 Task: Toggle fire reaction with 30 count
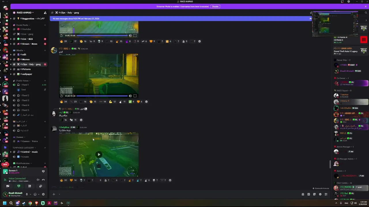coord(63,180)
